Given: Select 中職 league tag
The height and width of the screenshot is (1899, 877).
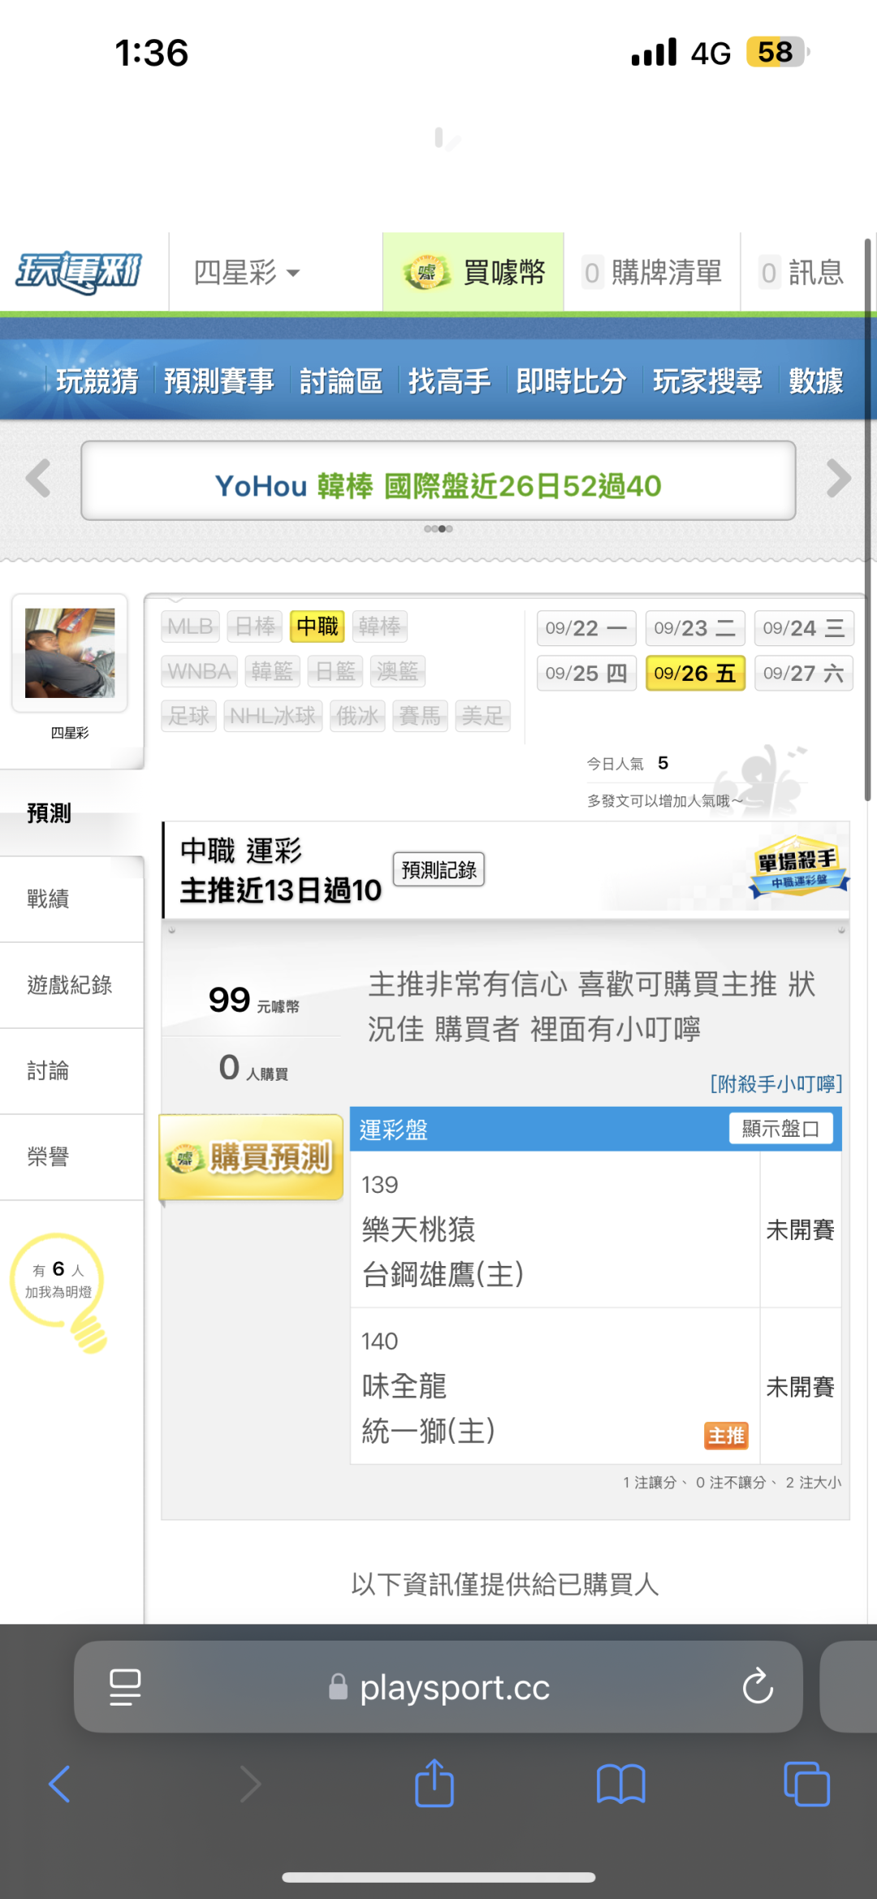Looking at the screenshot, I should click(318, 626).
